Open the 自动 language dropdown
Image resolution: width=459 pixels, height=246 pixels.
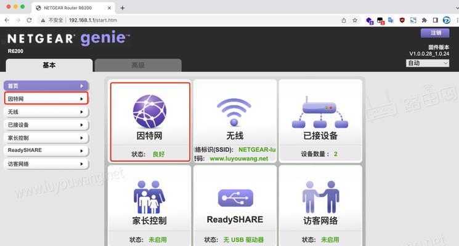(428, 63)
